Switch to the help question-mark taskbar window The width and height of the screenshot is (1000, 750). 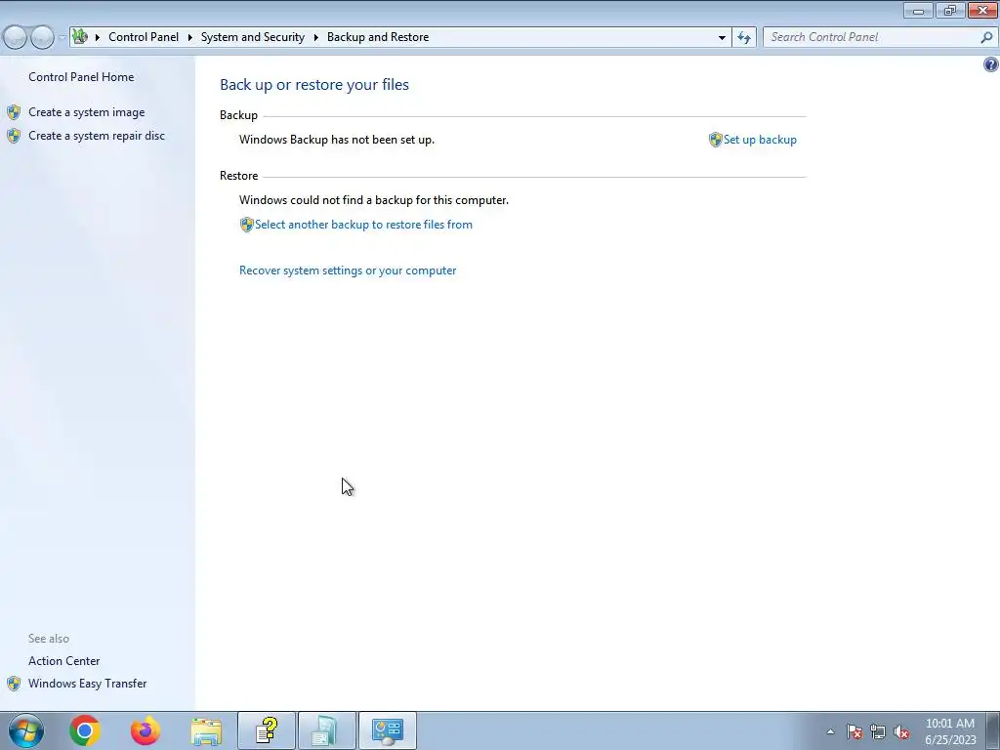pyautogui.click(x=267, y=730)
